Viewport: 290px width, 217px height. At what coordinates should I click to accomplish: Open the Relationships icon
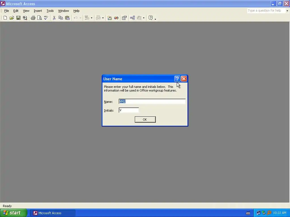(133, 18)
